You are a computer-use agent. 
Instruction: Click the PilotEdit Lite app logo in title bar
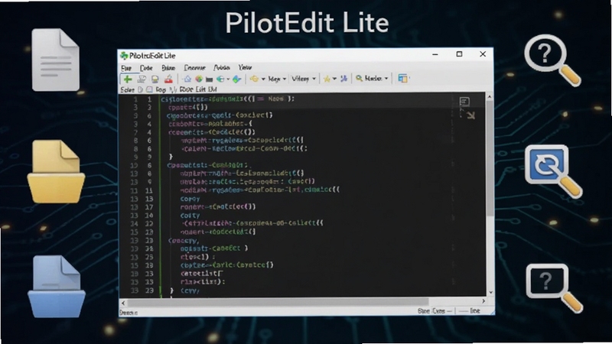pyautogui.click(x=124, y=56)
